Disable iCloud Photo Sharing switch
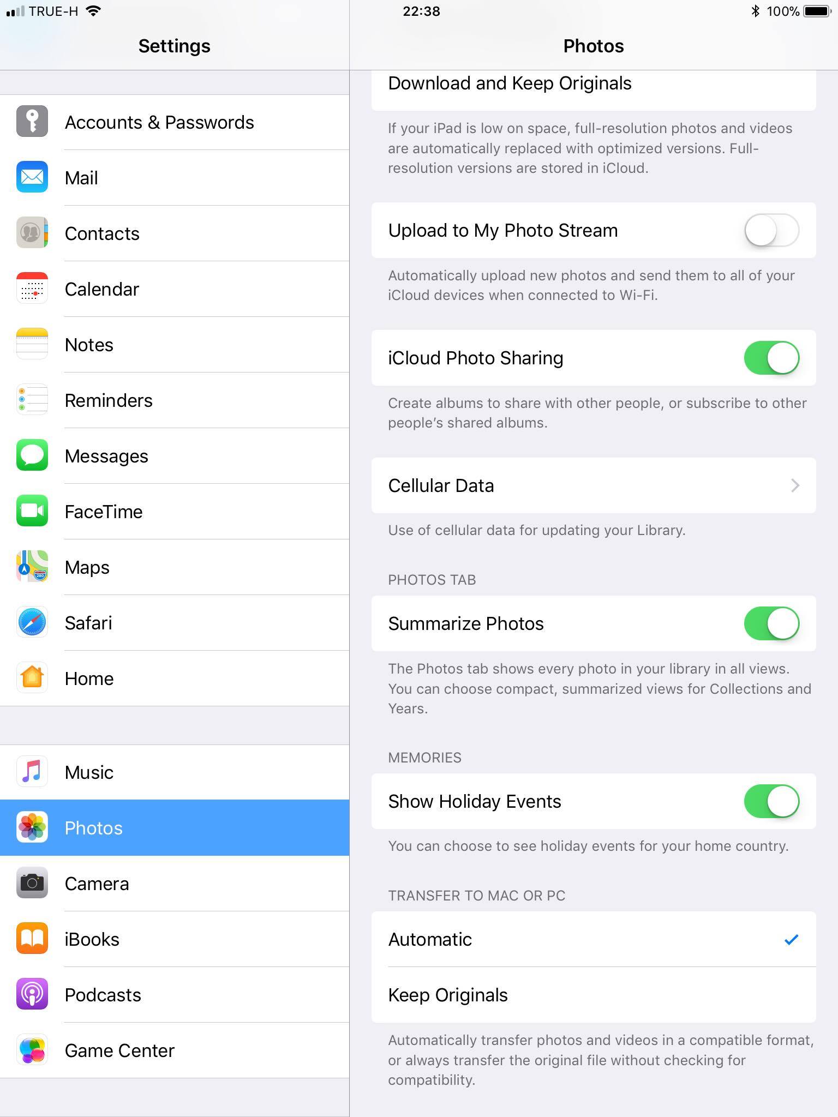 pos(771,358)
